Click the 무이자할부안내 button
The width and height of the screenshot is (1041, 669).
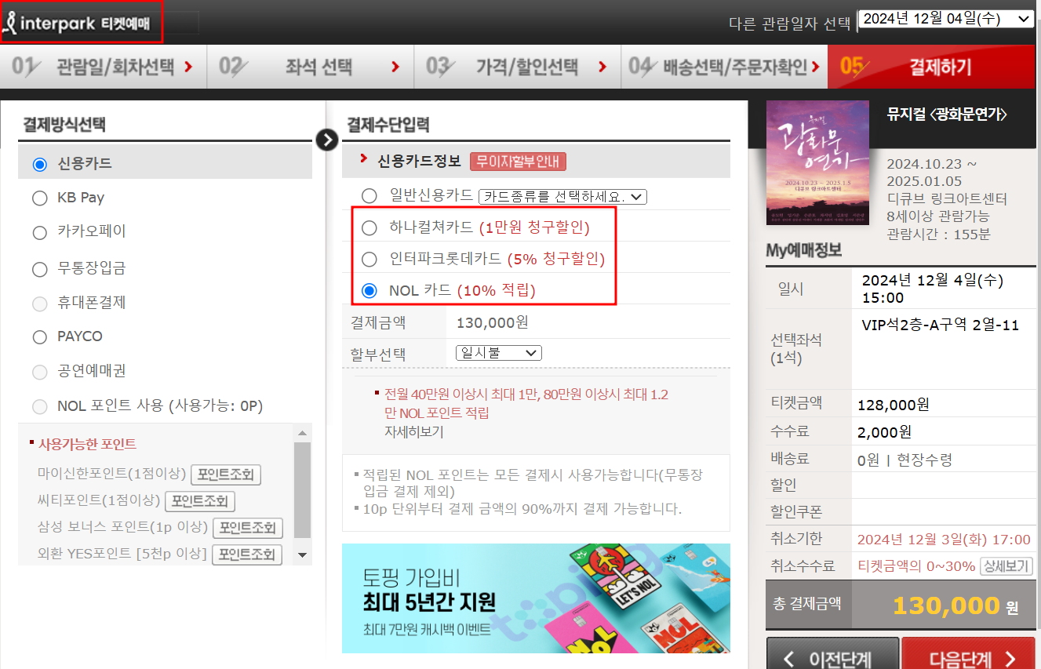(x=518, y=162)
